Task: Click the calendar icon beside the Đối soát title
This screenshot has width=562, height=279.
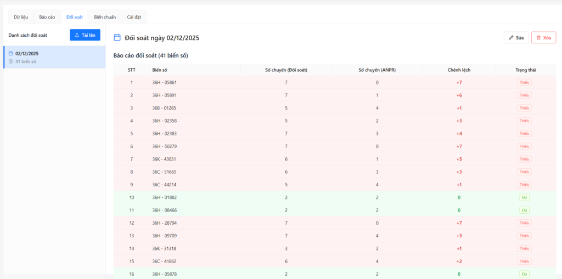Action: [117, 38]
